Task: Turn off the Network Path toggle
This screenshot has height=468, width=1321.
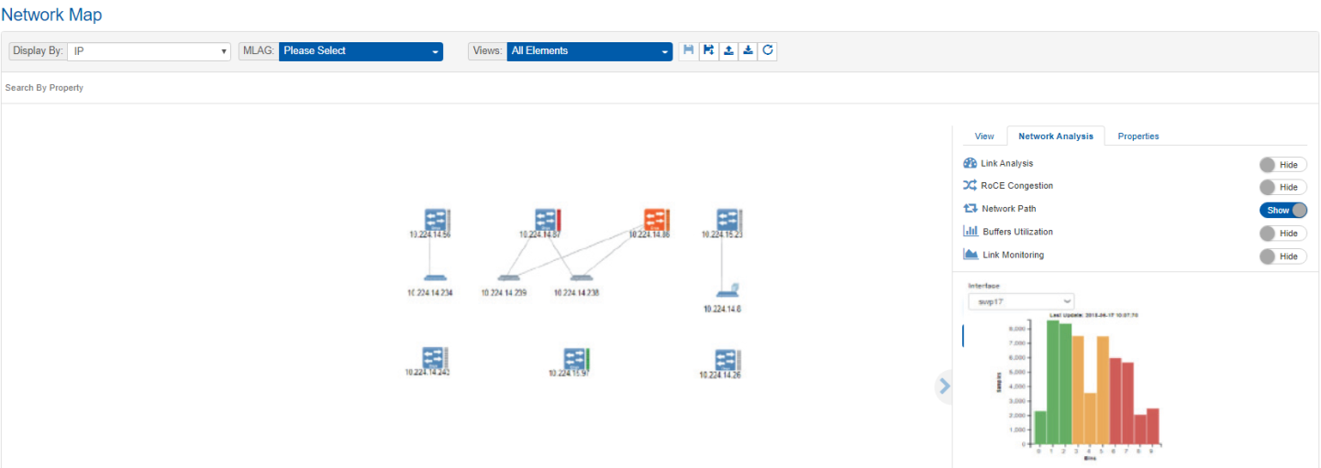Action: coord(1282,210)
